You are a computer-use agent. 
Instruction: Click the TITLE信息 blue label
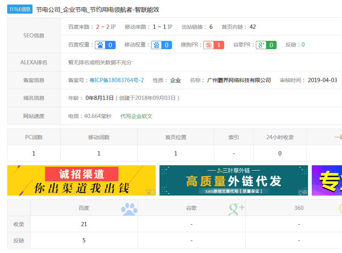pyautogui.click(x=20, y=9)
